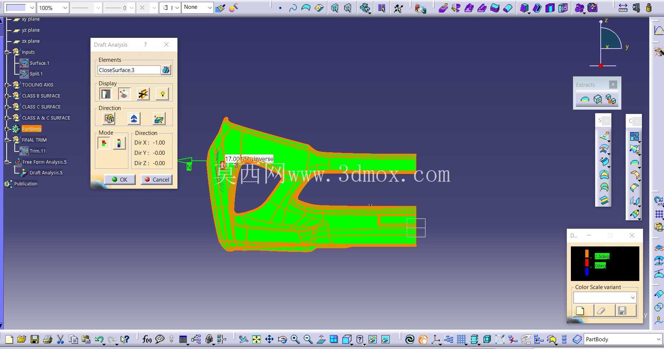Click the orange color swatch in scale

point(587,254)
